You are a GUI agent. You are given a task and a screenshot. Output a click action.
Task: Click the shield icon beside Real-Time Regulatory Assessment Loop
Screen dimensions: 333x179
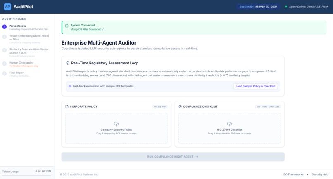point(68,63)
